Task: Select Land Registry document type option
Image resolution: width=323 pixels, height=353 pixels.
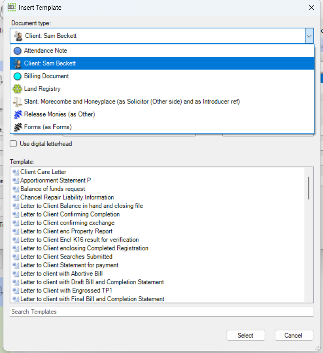Action: pyautogui.click(x=42, y=89)
